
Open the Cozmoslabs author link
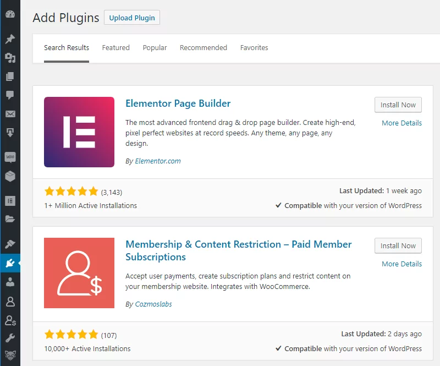(x=153, y=304)
